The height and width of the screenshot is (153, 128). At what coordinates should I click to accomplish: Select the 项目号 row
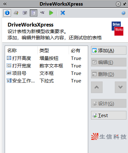pos(46,73)
